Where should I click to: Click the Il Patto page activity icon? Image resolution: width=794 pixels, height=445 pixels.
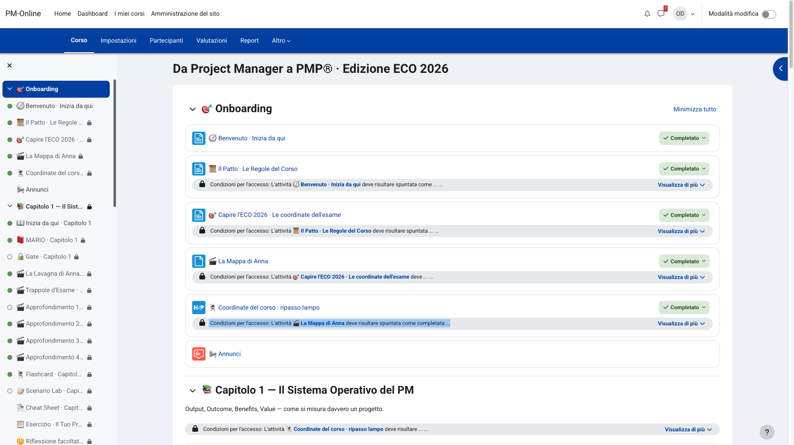tap(199, 169)
